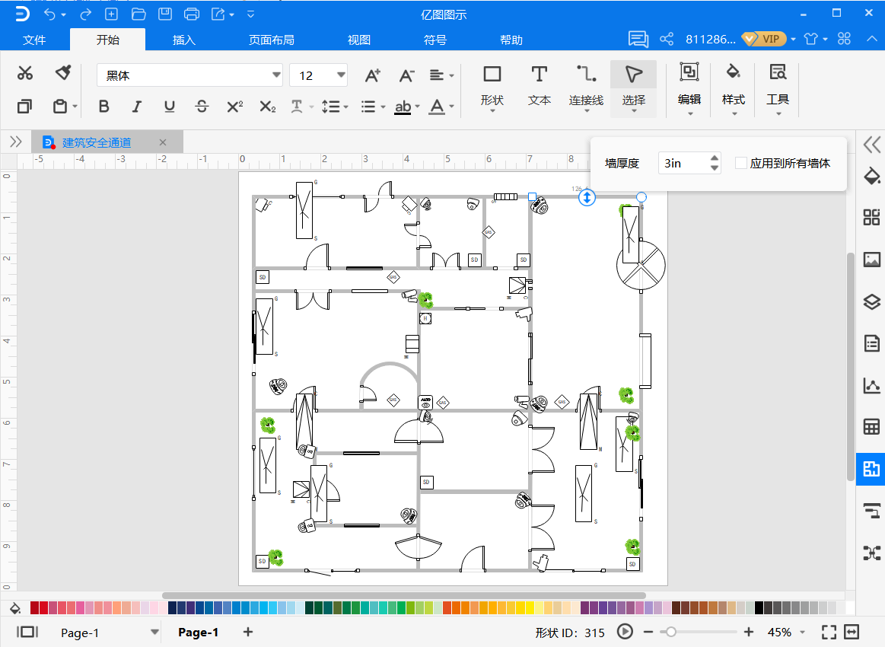Open the image panel in right sidebar
The width and height of the screenshot is (885, 647).
(871, 260)
